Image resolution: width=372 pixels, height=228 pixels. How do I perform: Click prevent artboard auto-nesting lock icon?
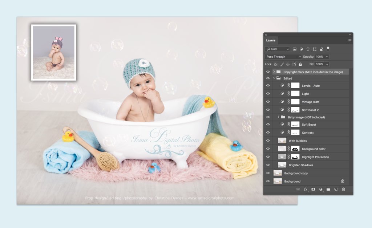click(294, 64)
